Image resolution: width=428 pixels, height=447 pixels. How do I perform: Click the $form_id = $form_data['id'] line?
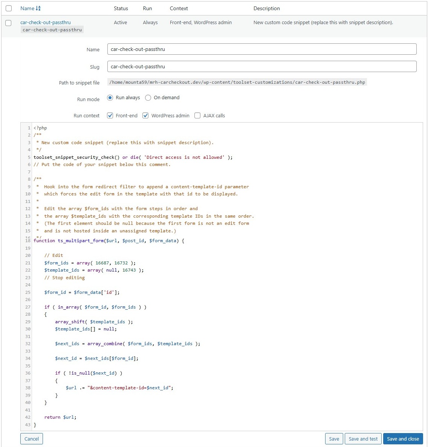(x=82, y=292)
